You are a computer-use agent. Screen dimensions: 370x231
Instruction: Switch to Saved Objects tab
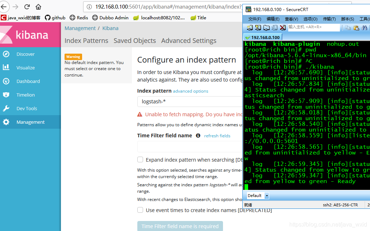[x=135, y=41]
